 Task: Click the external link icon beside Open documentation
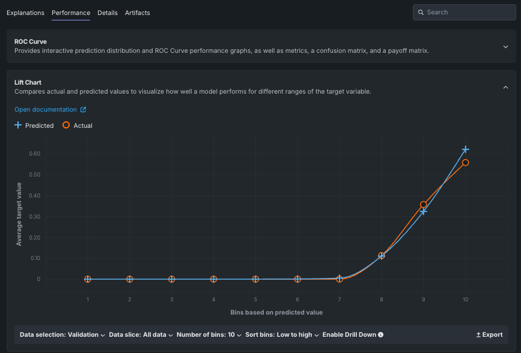[84, 110]
